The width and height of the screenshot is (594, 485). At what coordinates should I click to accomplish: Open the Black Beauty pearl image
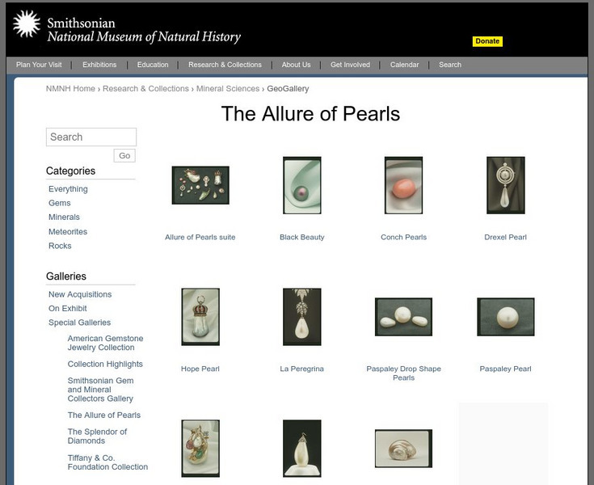tap(301, 185)
